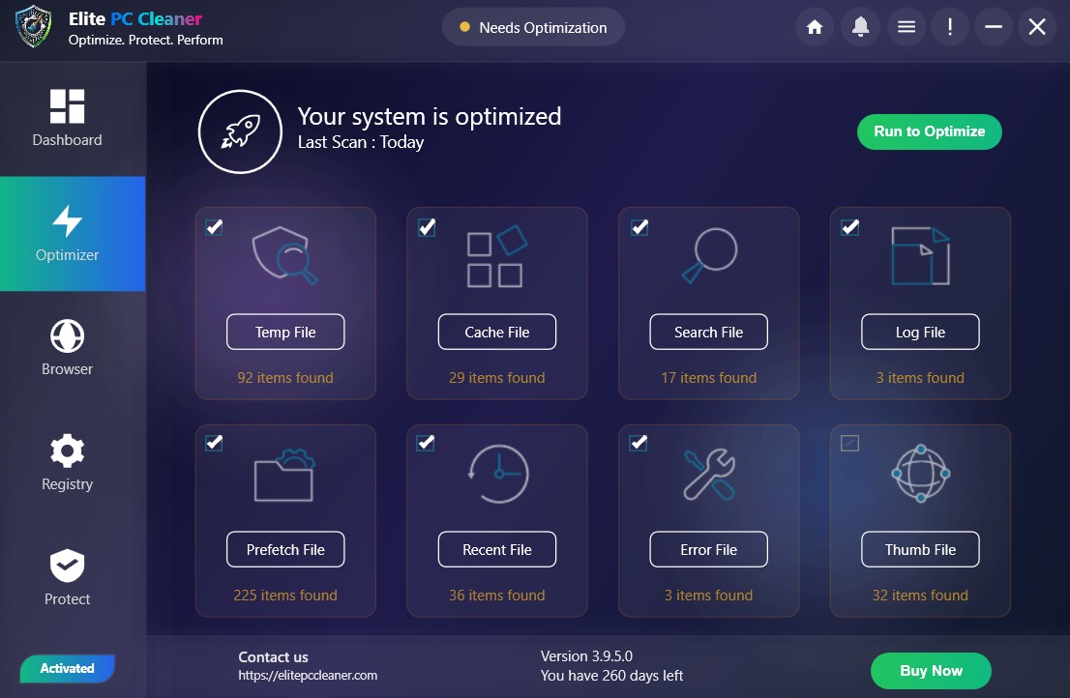This screenshot has height=698, width=1070.
Task: Click '32 items found' text
Action: (920, 596)
